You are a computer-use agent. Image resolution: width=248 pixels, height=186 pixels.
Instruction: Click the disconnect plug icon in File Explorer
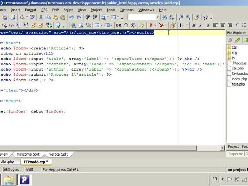point(230,40)
